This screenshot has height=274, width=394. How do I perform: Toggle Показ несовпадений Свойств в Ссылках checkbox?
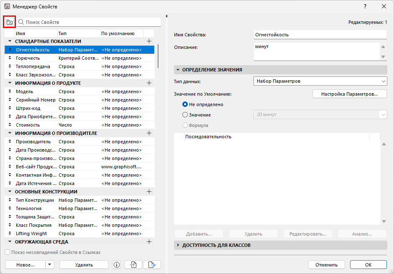tap(8, 252)
